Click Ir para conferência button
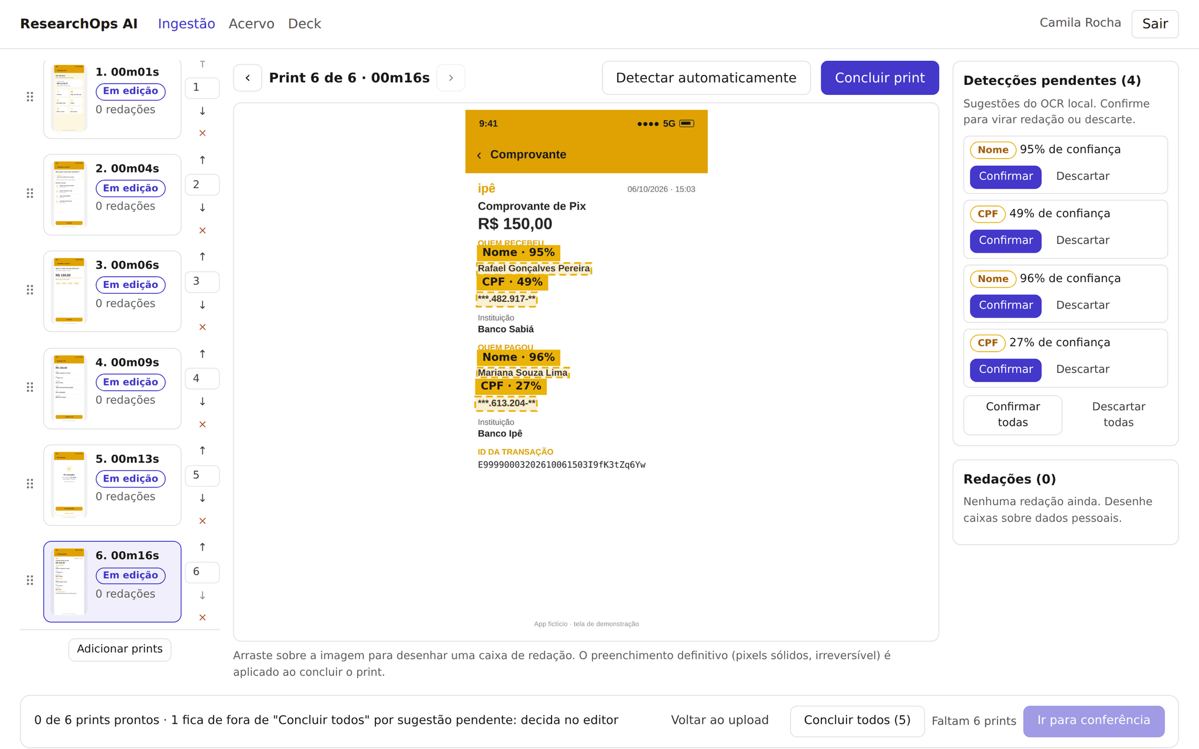1199x749 pixels. (x=1094, y=721)
